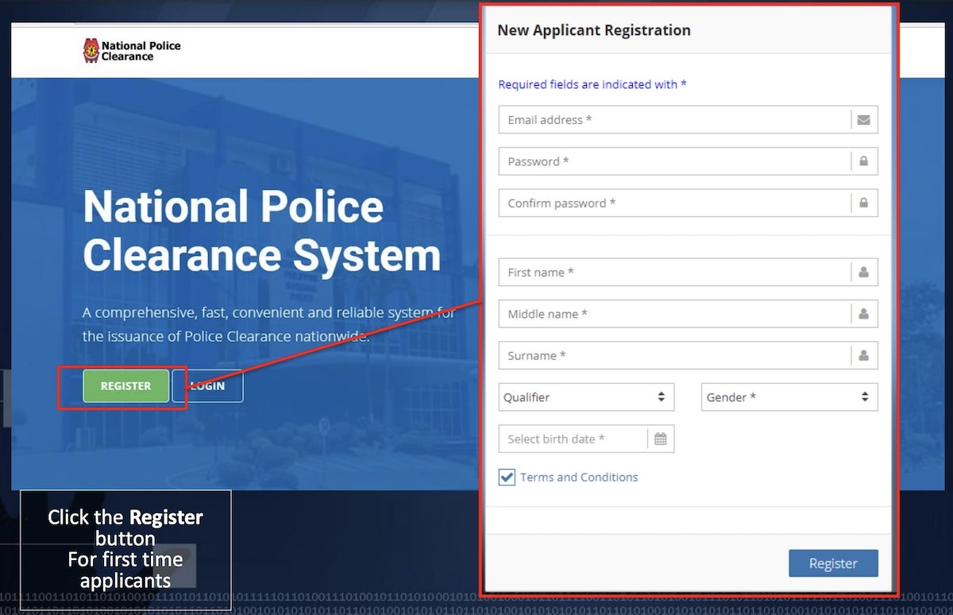Image resolution: width=953 pixels, height=615 pixels.
Task: Open the Gender dropdown
Action: point(789,397)
